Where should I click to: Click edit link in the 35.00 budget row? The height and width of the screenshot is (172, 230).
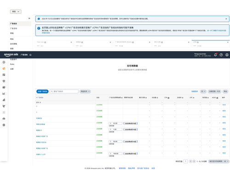[224, 123]
